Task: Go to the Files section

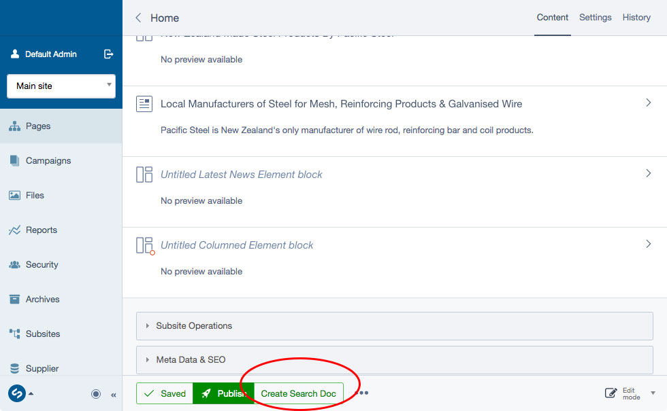Action: (x=61, y=196)
